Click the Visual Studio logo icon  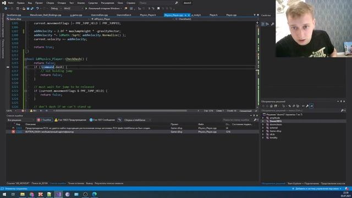coord(4,3)
